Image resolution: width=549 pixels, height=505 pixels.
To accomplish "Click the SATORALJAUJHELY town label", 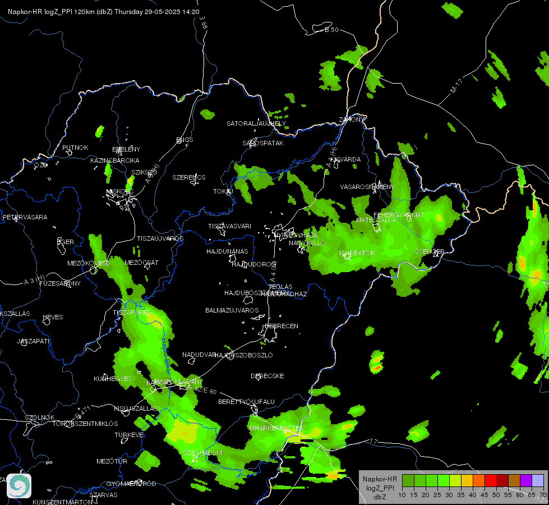I will point(256,123).
